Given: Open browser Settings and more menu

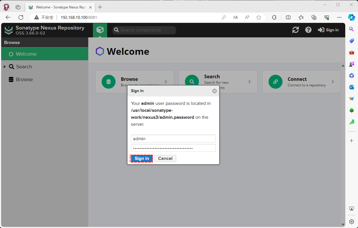Looking at the screenshot, I should click(x=339, y=17).
